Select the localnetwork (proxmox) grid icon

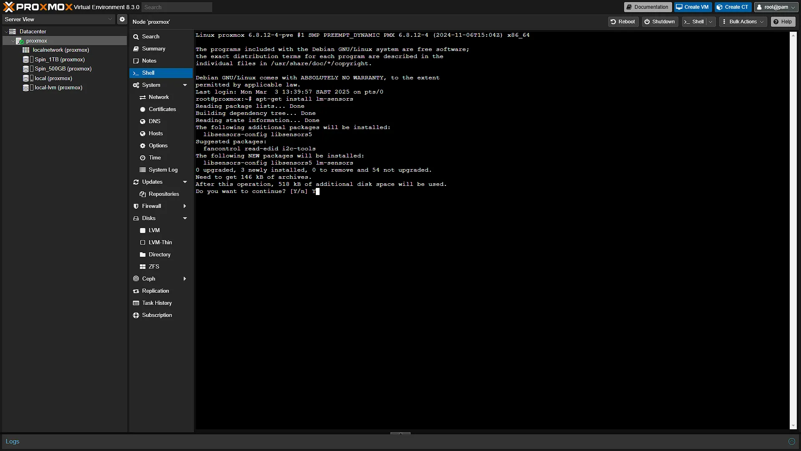26,50
